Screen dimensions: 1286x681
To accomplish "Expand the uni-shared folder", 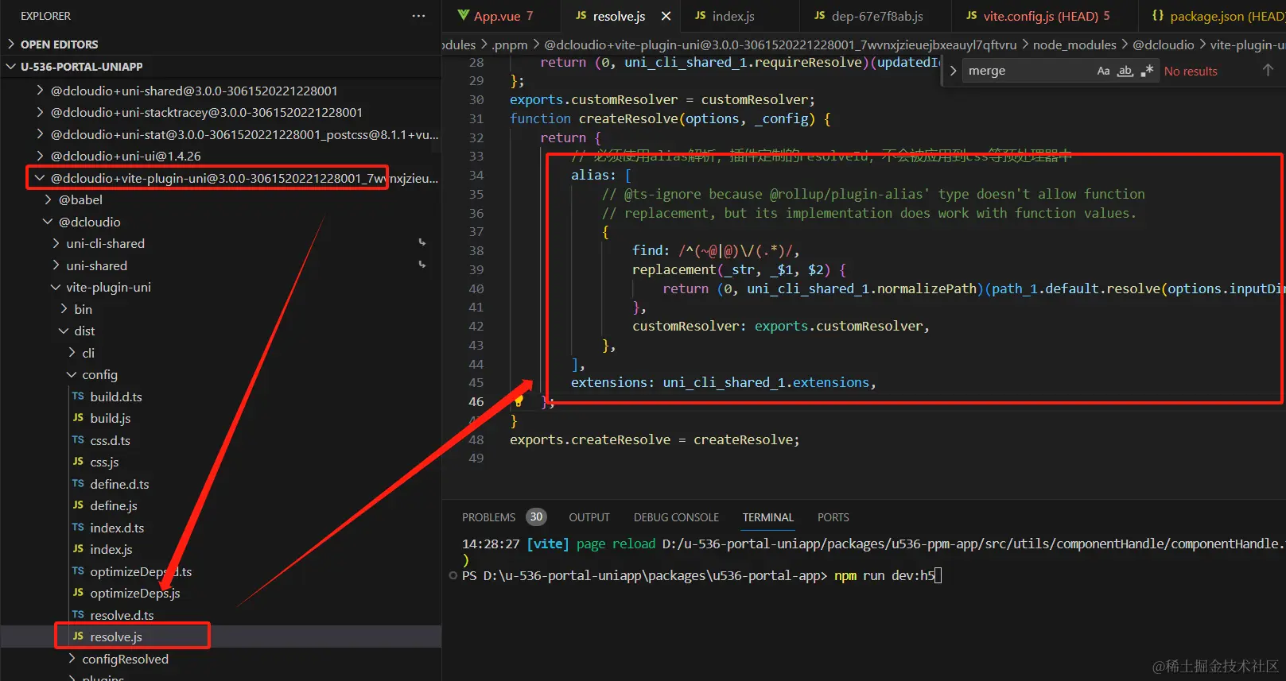I will pos(56,265).
